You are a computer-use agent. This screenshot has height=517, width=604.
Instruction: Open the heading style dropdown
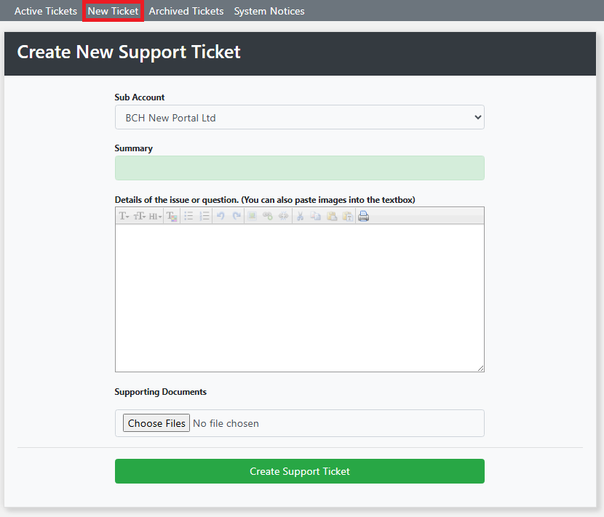pos(155,216)
